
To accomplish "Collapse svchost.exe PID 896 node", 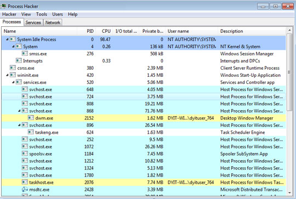I will tap(19, 125).
